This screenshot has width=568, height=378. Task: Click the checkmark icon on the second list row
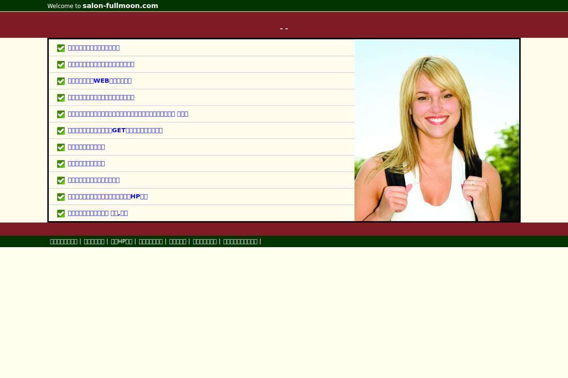pyautogui.click(x=61, y=65)
